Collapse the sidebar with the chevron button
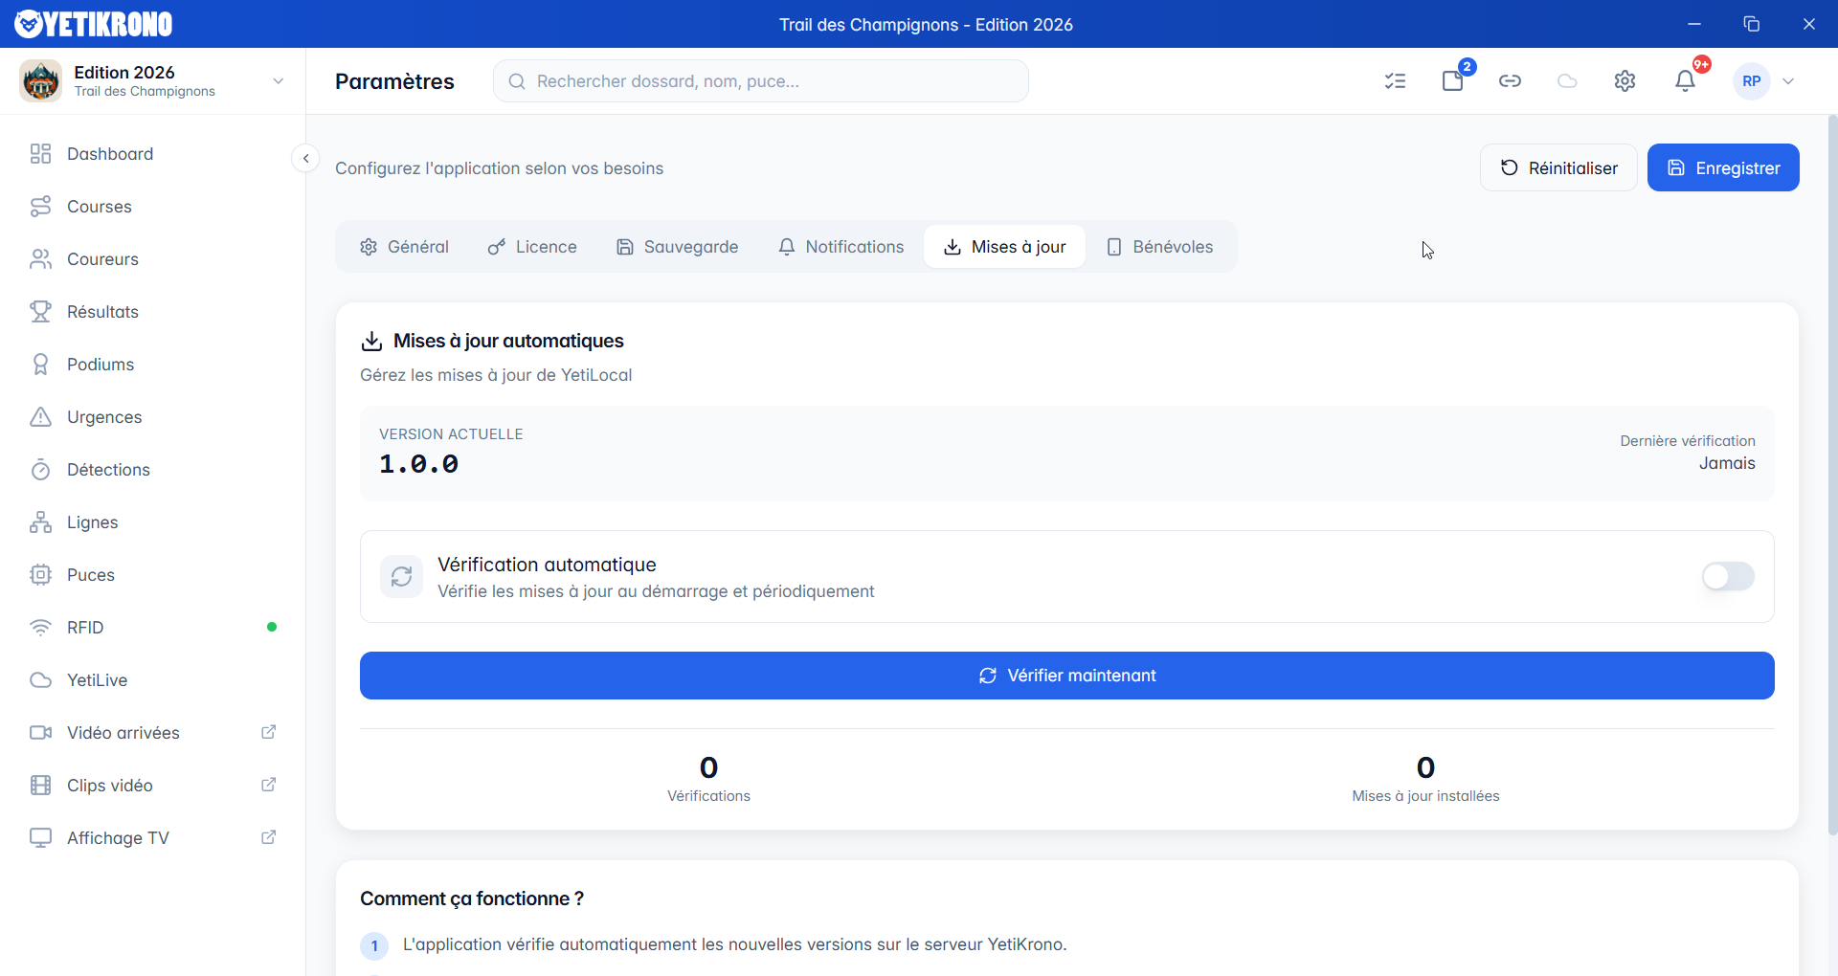 (x=305, y=158)
